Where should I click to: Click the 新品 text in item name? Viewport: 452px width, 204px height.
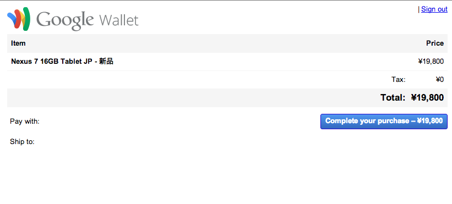pos(106,61)
